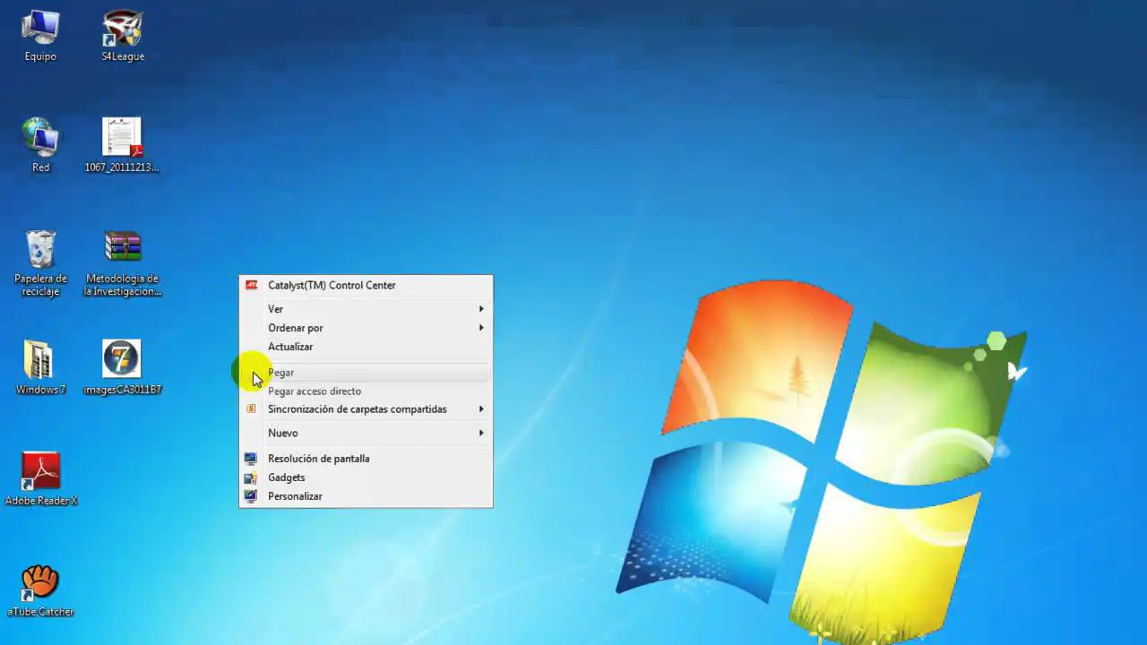
Task: Click the 'imagesCA3011B7' caption
Action: pos(122,390)
